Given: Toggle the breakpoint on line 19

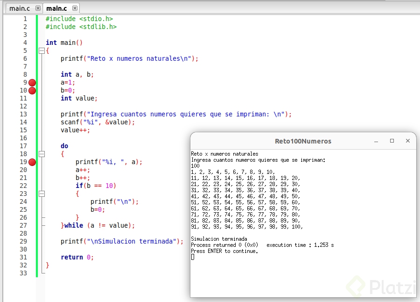Looking at the screenshot, I should coord(32,162).
